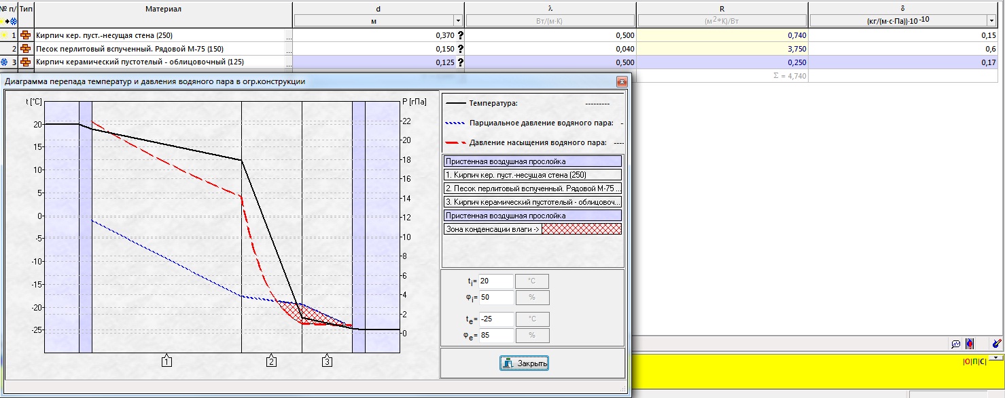Click the sun icon next to row 1

[x=3, y=34]
